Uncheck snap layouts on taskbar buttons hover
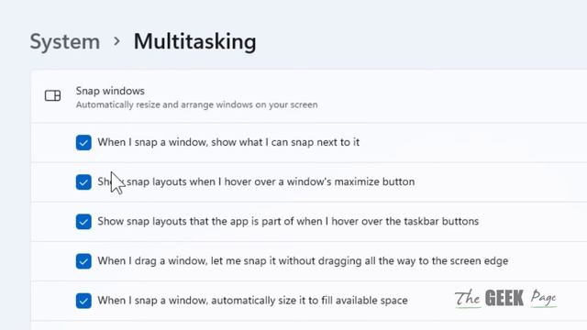This screenshot has width=587, height=330. pos(83,222)
